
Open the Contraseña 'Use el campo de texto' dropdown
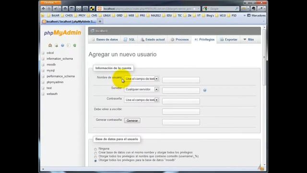point(142,100)
